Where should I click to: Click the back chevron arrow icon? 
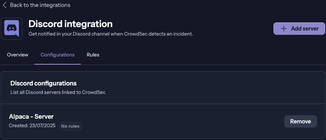coord(5,5)
